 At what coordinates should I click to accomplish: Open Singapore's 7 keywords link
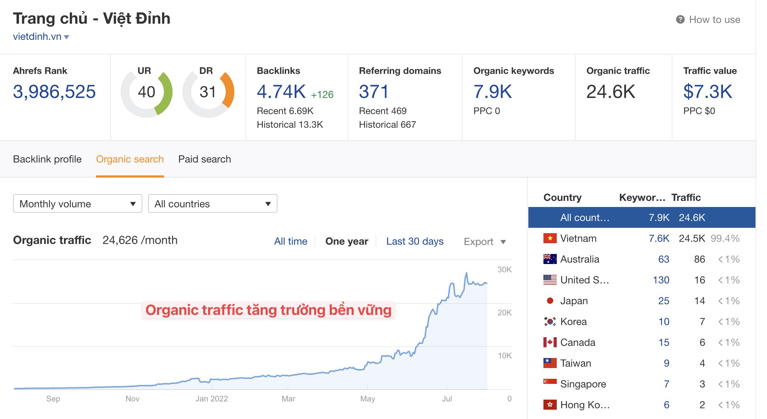[666, 384]
